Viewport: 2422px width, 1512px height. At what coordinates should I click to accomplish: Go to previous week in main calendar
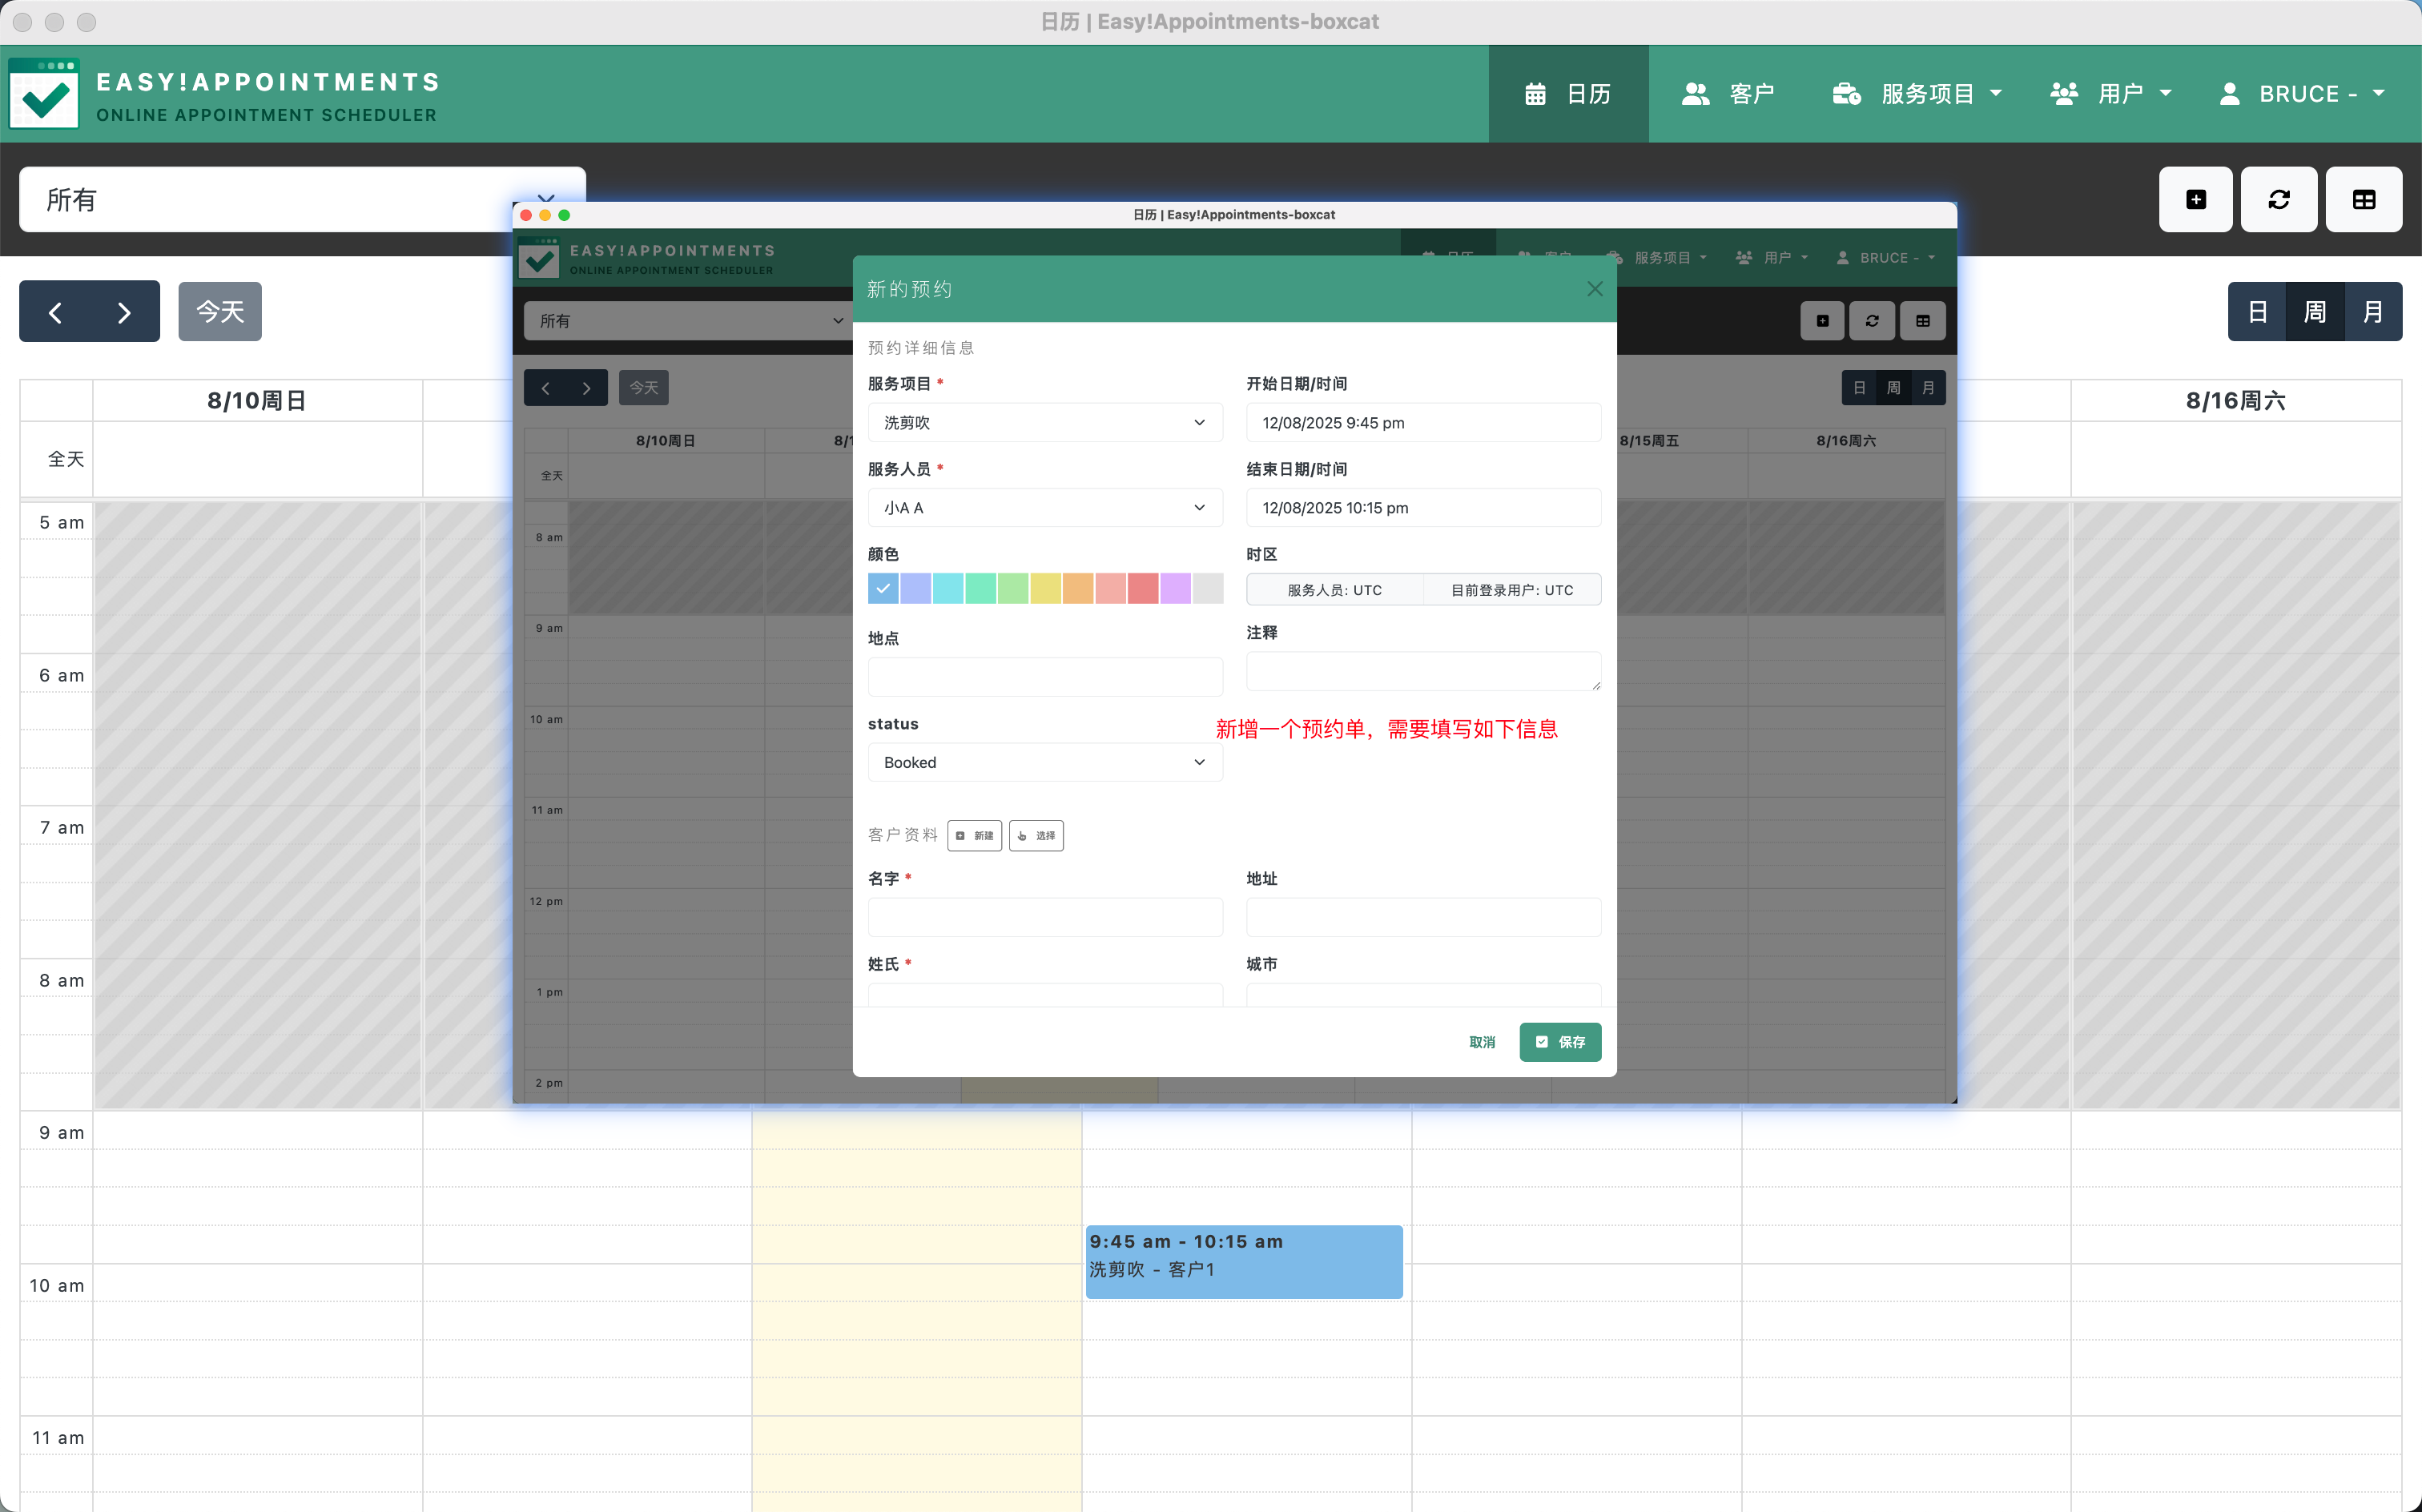click(x=55, y=312)
